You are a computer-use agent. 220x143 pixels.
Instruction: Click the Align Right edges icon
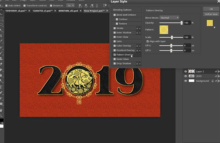[x=92, y=6]
